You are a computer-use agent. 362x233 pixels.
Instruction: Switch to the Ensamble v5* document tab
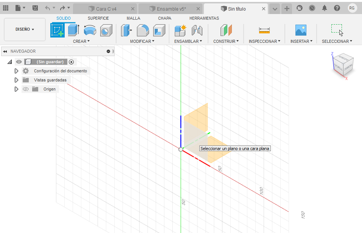170,9
